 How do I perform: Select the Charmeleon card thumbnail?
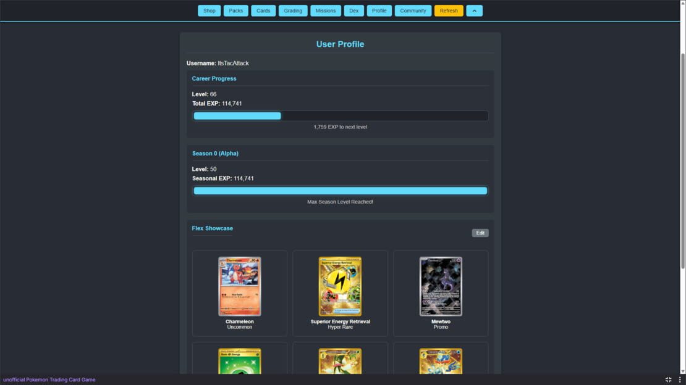click(240, 286)
